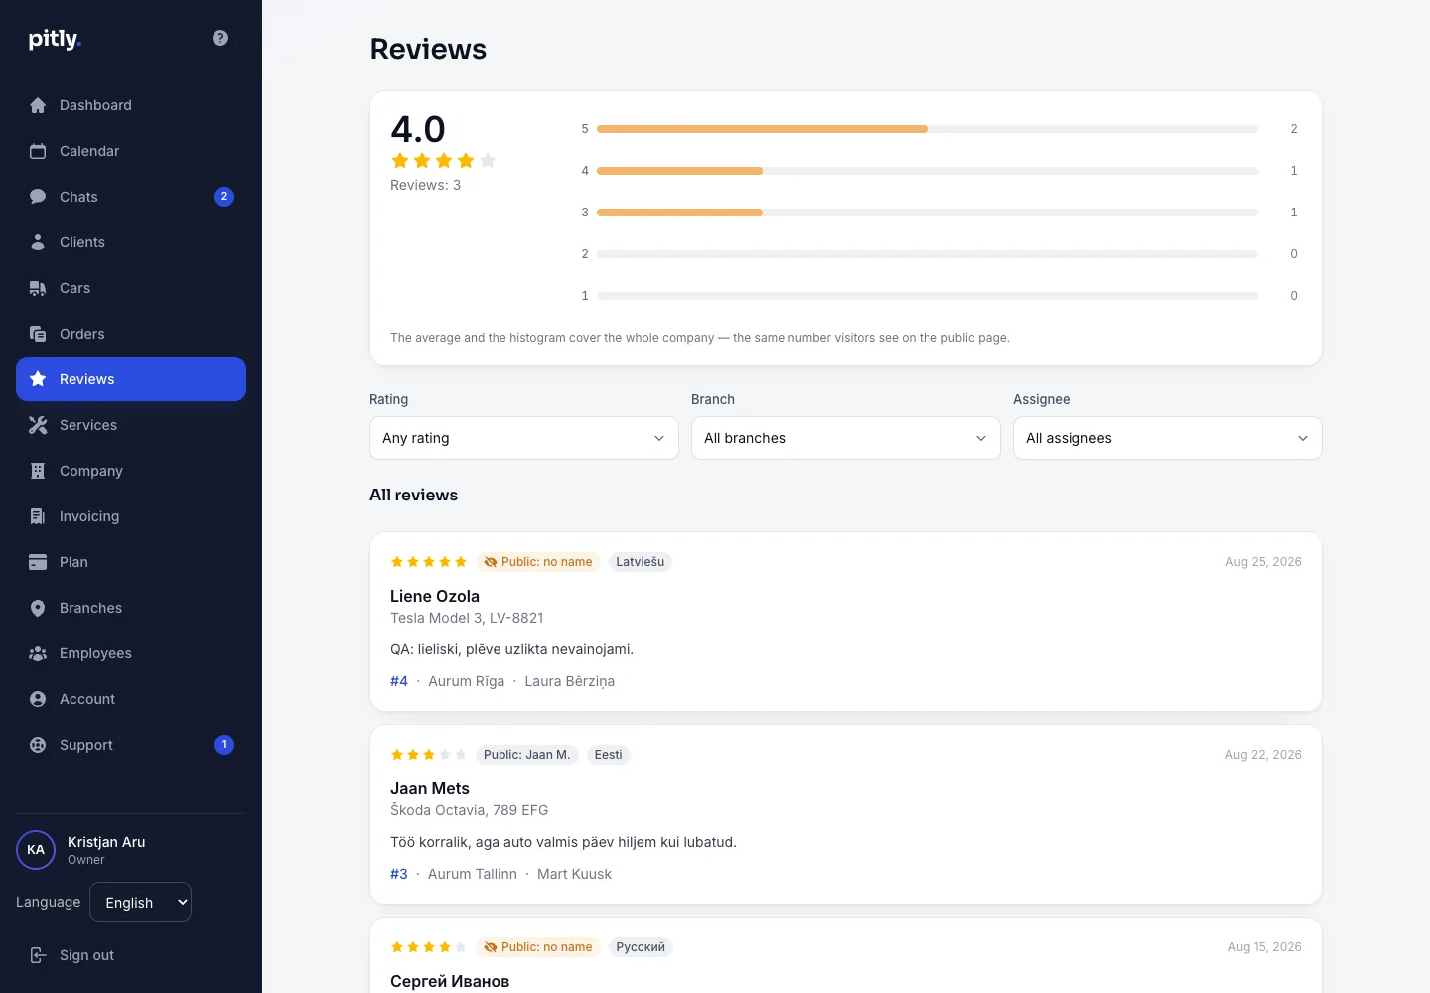Click the pitly Chats unread badge showing 2
The image size is (1430, 993).
224,197
